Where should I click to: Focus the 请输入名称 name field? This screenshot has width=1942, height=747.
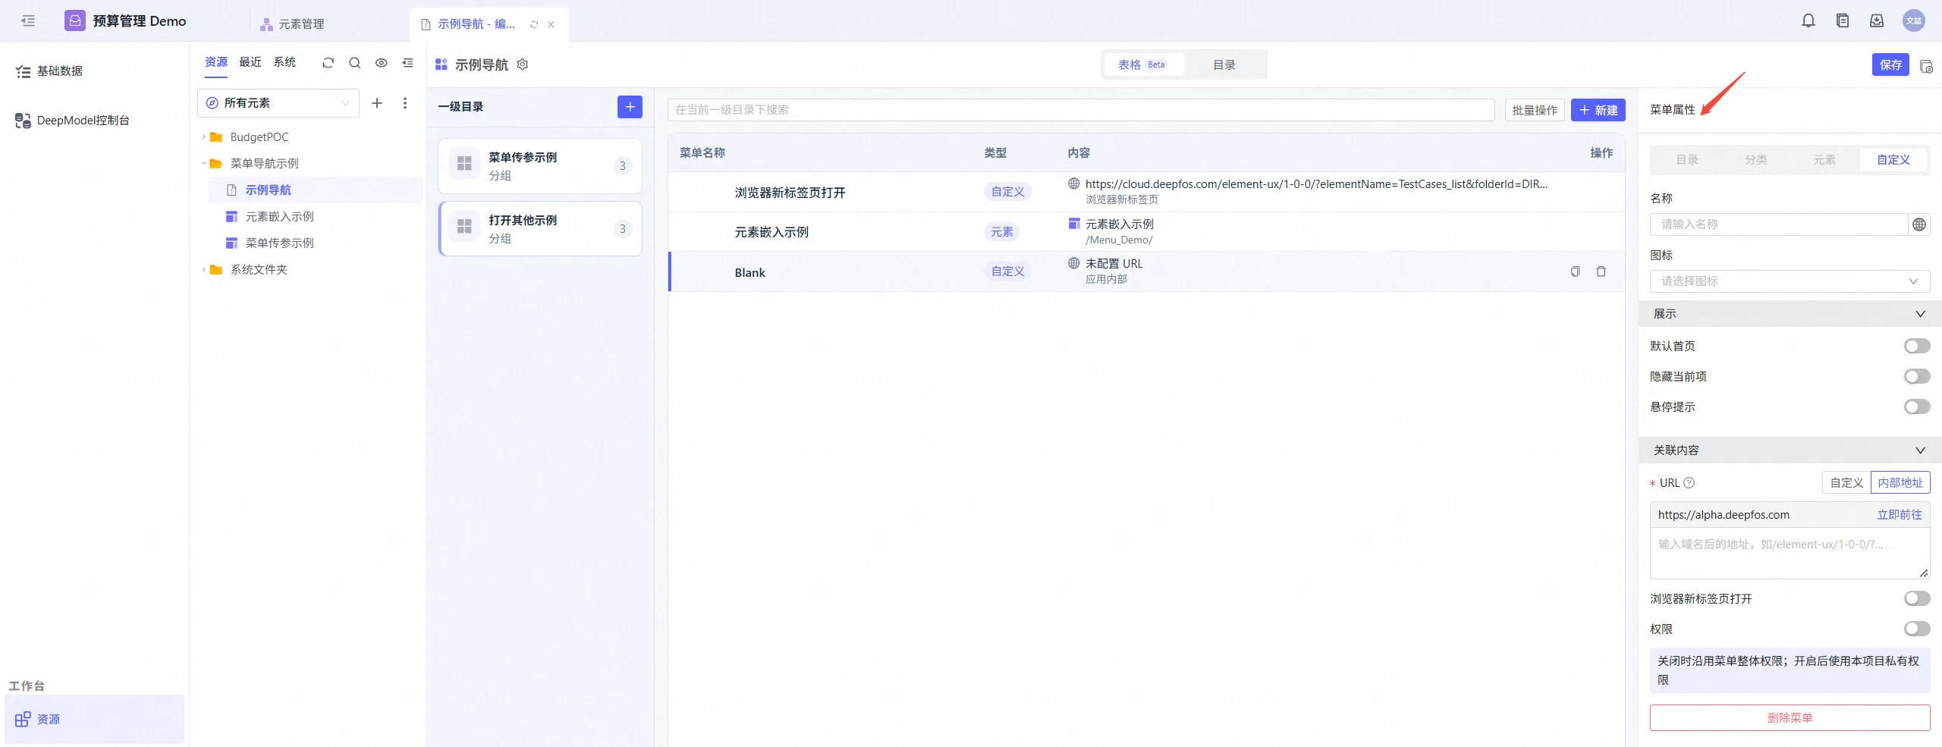(1779, 224)
